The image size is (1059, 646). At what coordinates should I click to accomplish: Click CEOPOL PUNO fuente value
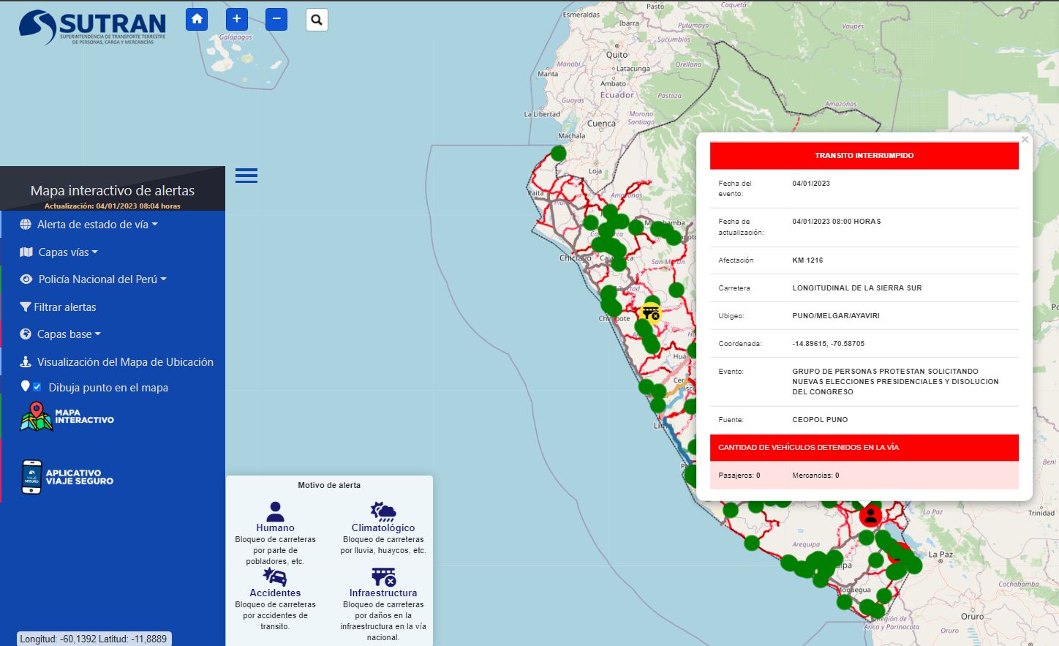click(x=820, y=420)
